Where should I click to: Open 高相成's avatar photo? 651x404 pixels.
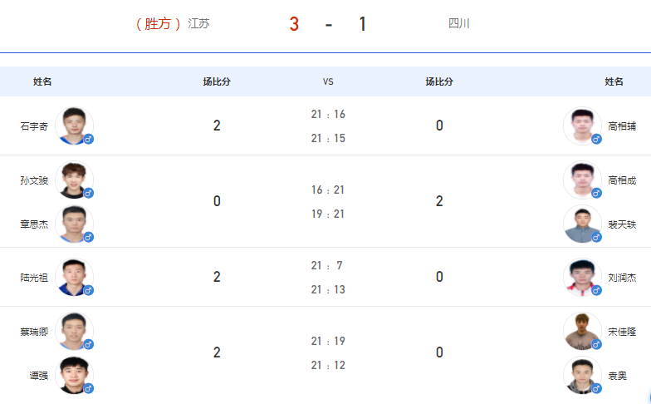point(582,180)
